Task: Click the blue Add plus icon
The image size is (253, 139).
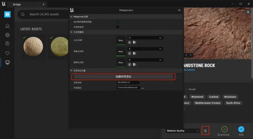Action: [241, 129]
